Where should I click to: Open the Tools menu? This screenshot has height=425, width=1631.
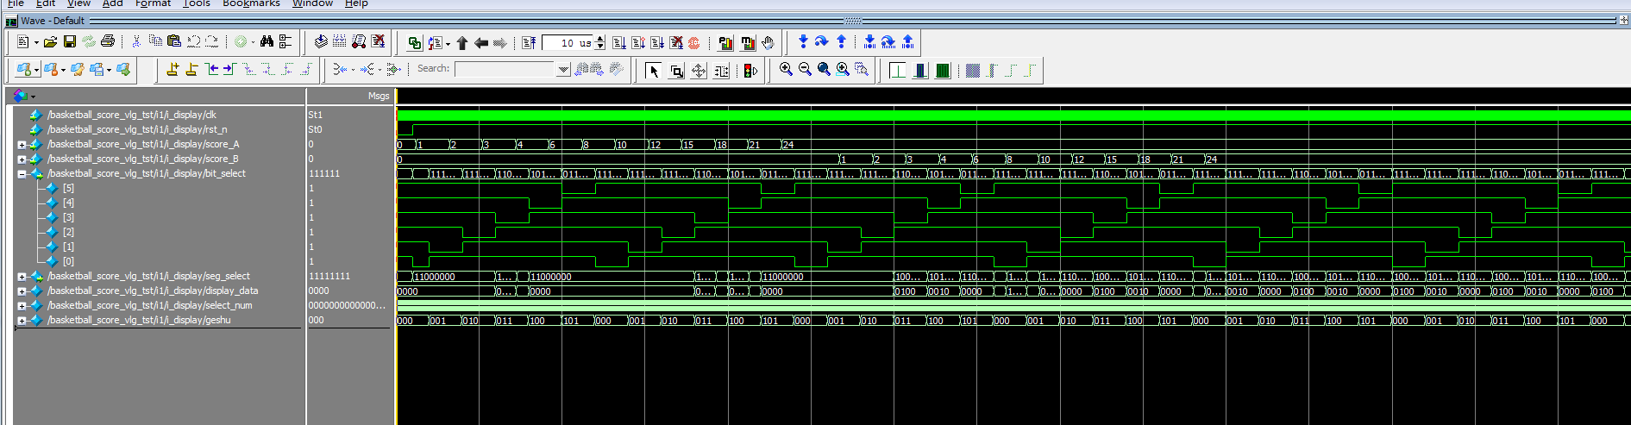pyautogui.click(x=196, y=3)
